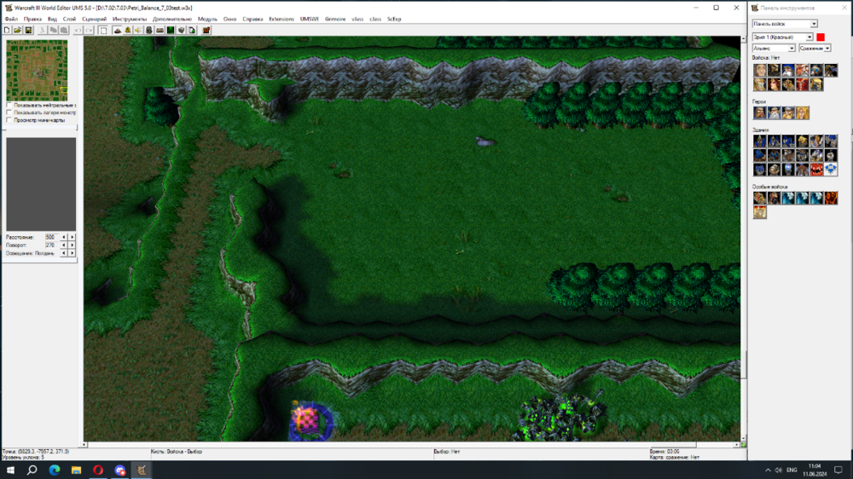Check the Просмотр мини-карты checkbox
Screen dimensions: 853x479
click(x=9, y=120)
